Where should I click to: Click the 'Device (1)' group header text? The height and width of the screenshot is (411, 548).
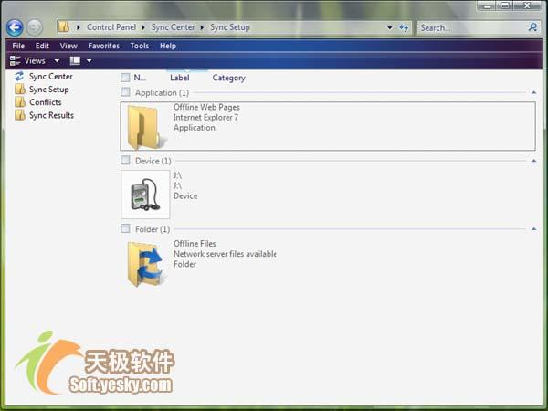click(153, 161)
